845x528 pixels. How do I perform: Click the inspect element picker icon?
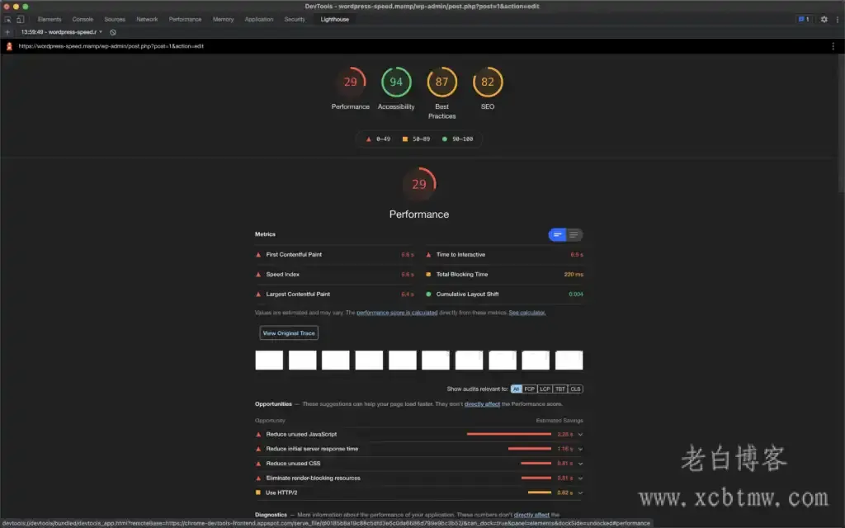coord(7,19)
